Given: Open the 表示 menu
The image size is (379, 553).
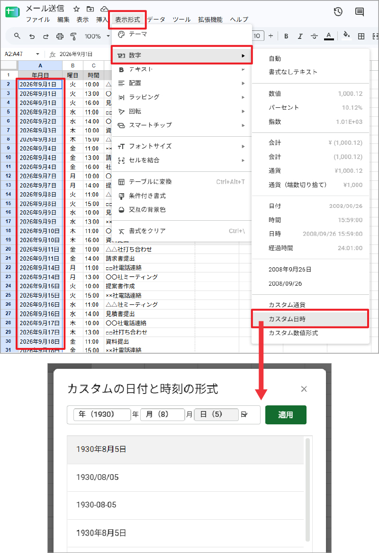Looking at the screenshot, I should (83, 19).
